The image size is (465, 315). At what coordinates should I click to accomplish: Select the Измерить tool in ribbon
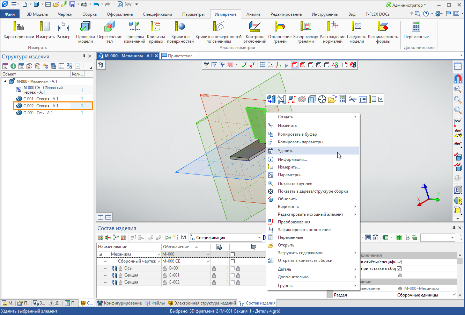pos(45,30)
